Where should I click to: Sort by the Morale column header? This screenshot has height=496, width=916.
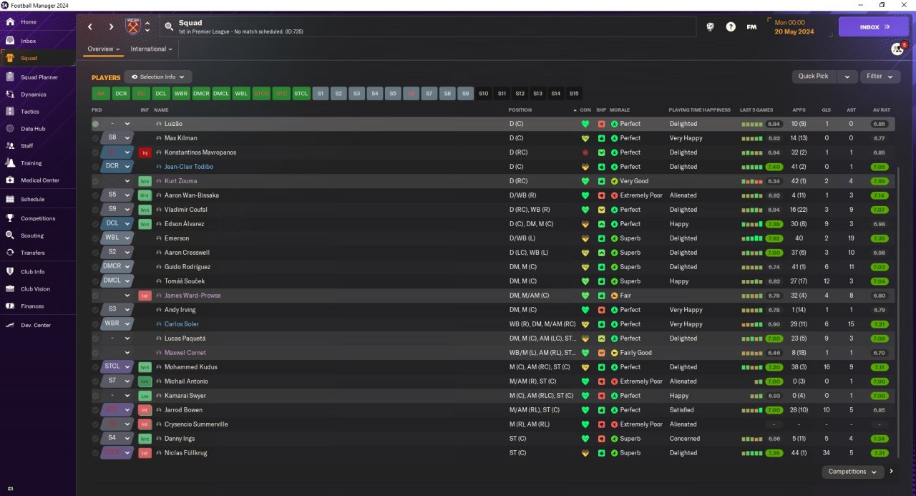click(620, 110)
